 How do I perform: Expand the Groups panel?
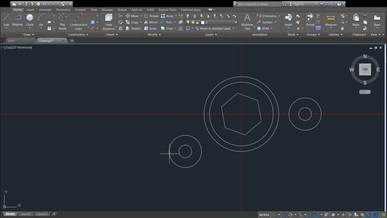tap(313, 35)
